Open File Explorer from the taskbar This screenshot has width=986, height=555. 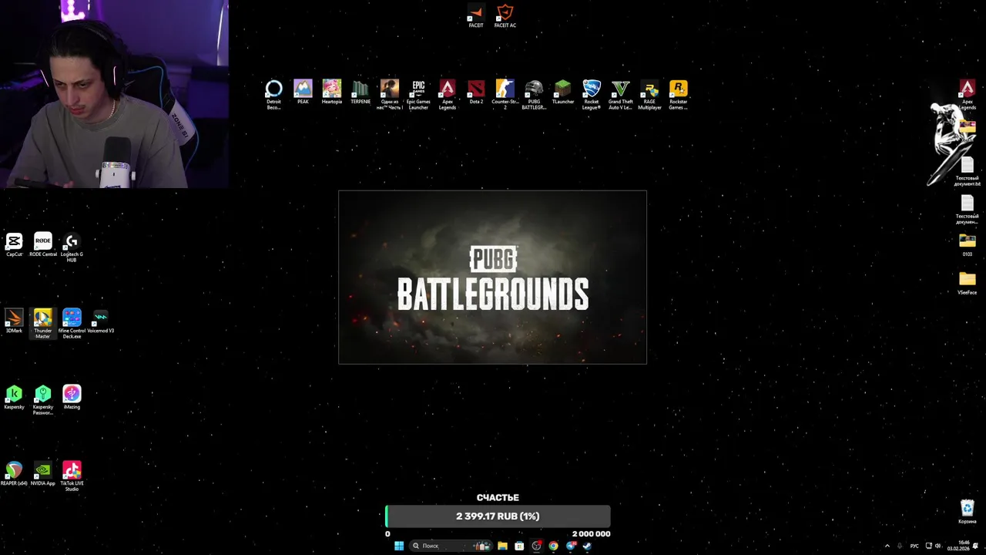502,546
